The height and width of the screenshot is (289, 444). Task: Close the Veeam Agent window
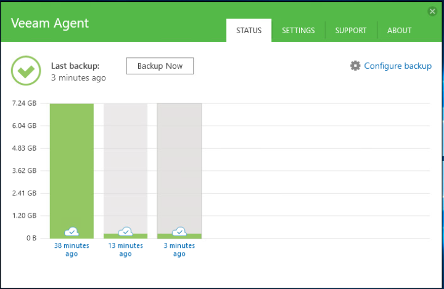pos(432,11)
